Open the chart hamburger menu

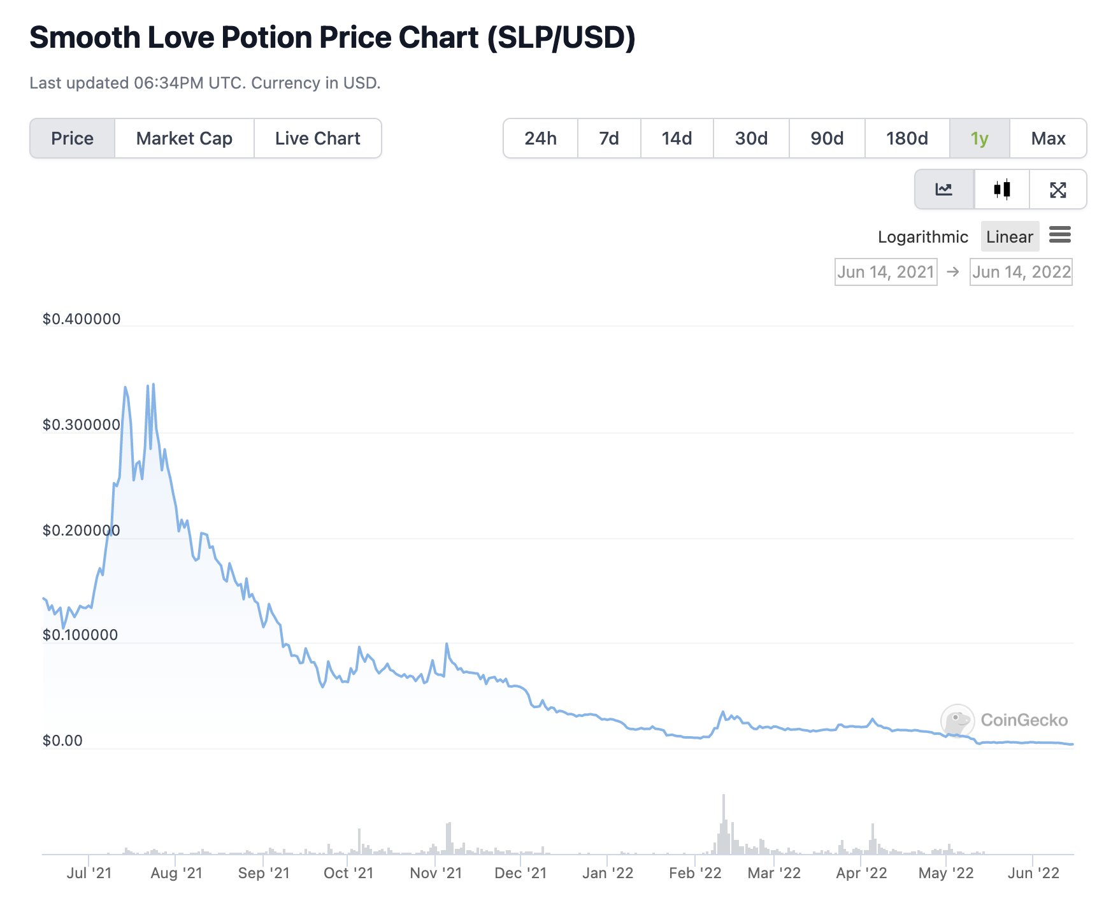point(1060,234)
